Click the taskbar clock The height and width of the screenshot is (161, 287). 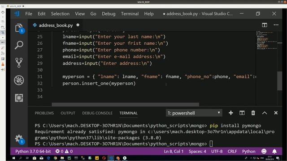(270, 158)
